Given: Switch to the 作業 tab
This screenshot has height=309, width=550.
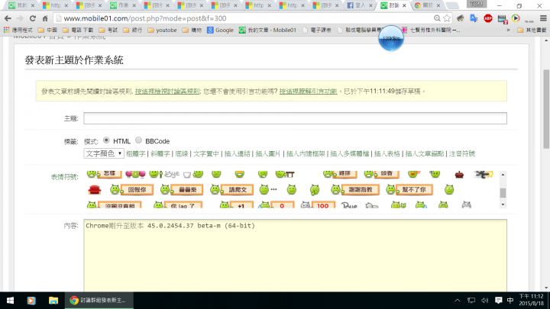Looking at the screenshot, I should 123,5.
